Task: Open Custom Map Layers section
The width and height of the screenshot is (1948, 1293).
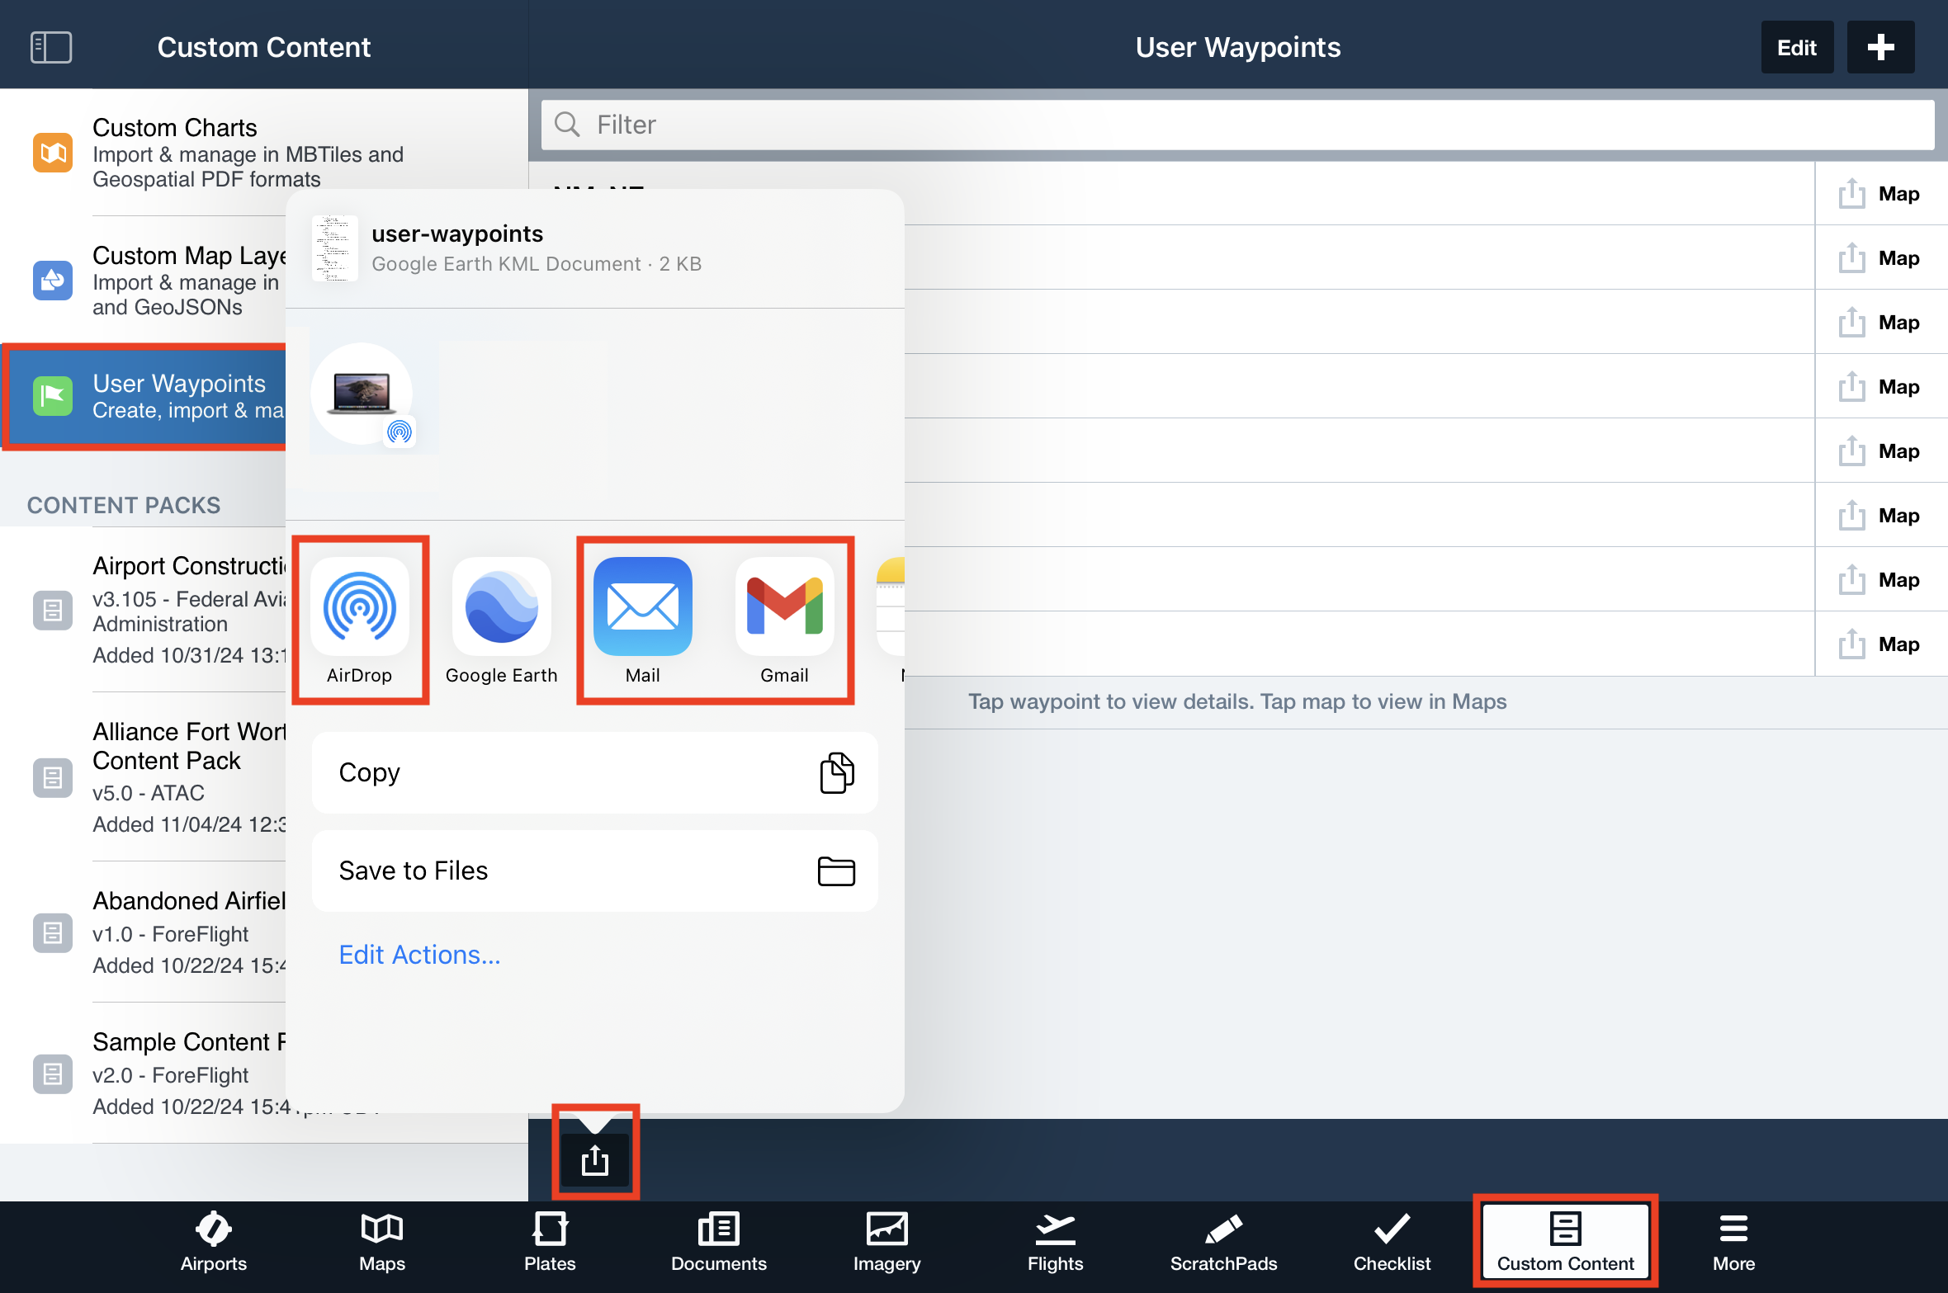Action: [143, 281]
